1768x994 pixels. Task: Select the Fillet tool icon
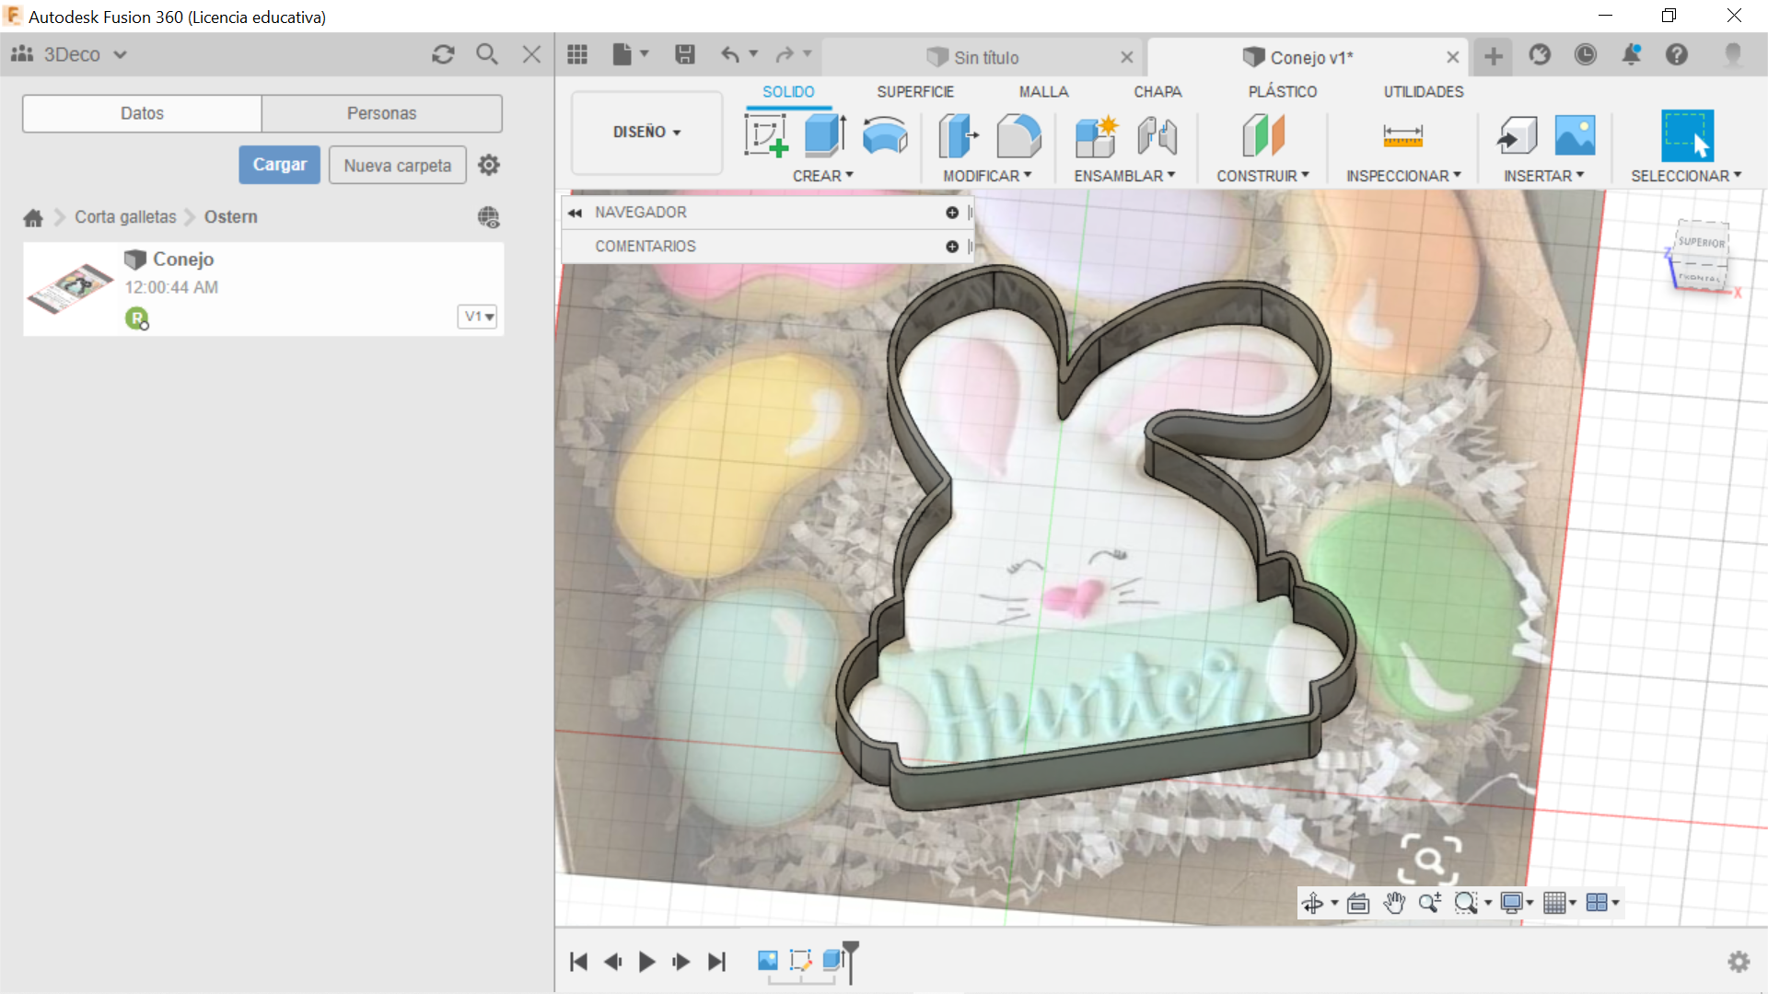click(x=1018, y=136)
